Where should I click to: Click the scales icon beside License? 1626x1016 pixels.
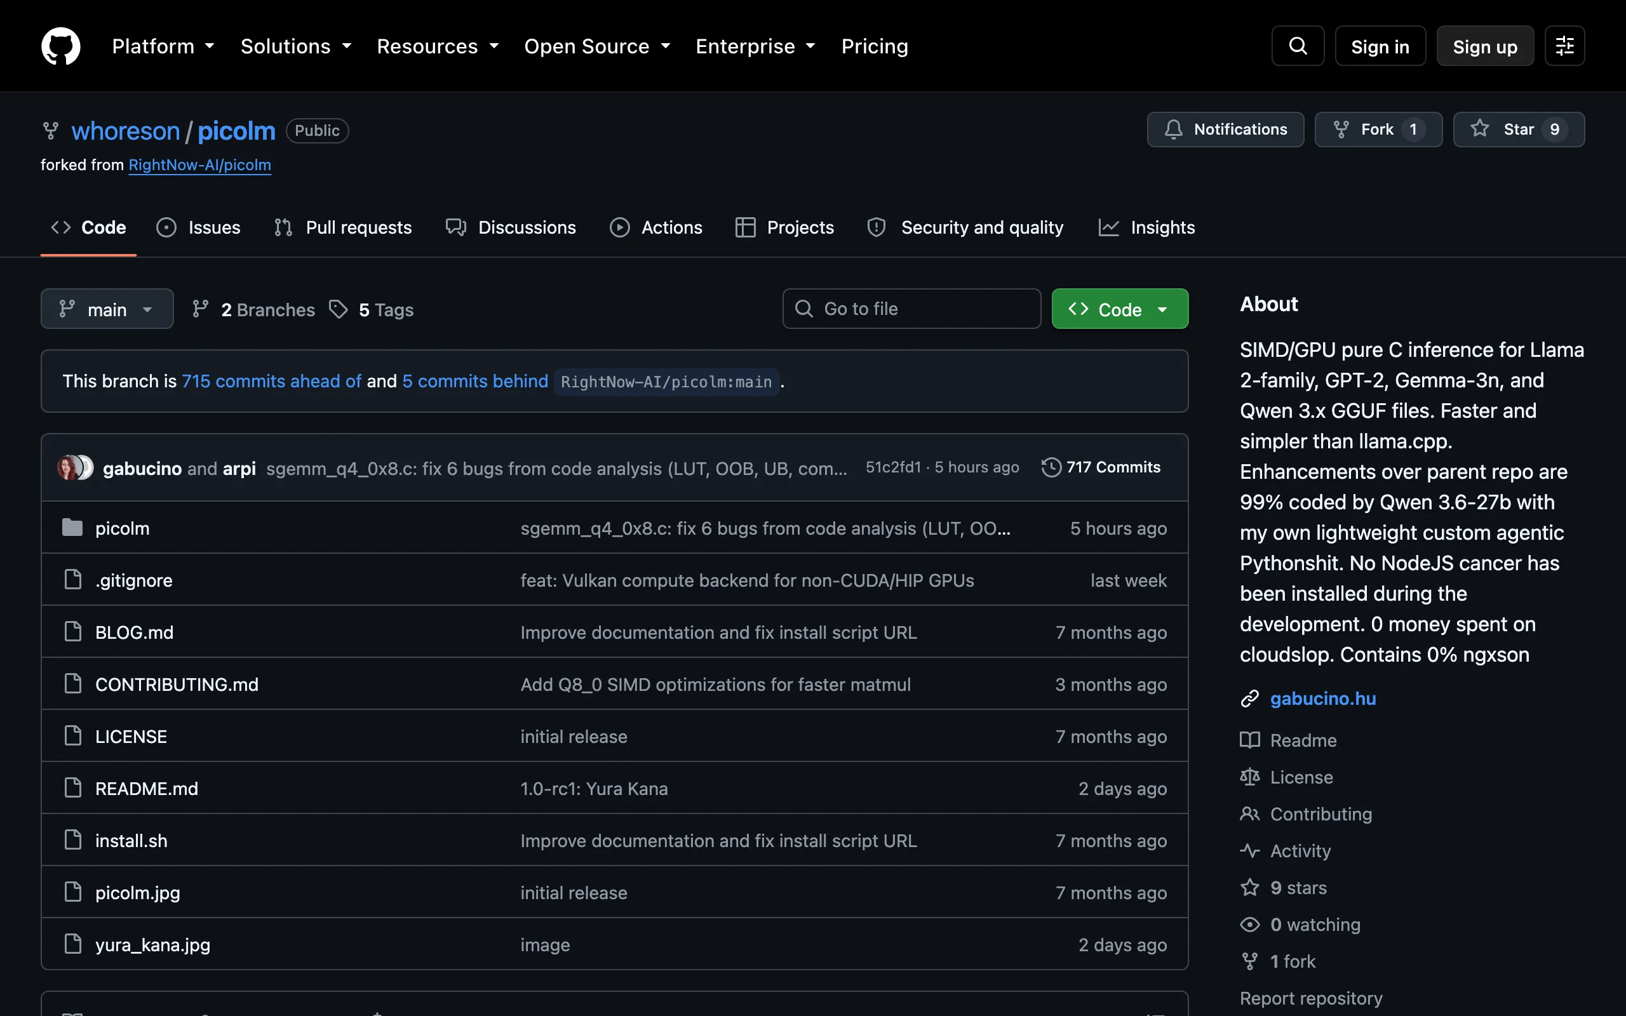[1249, 777]
